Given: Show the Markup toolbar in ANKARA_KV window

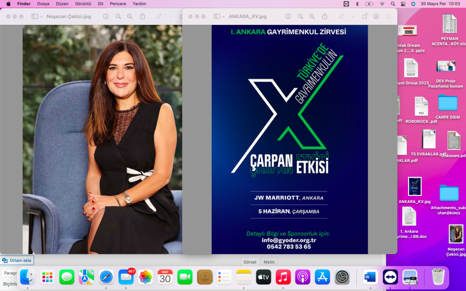Looking at the screenshot, I should click(376, 16).
